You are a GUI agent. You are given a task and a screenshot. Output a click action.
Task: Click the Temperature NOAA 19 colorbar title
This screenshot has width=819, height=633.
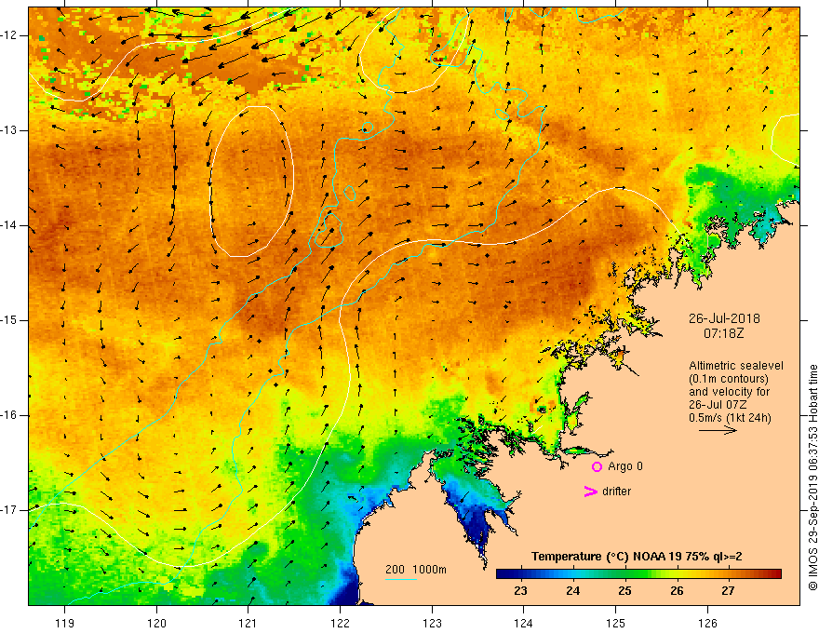637,557
